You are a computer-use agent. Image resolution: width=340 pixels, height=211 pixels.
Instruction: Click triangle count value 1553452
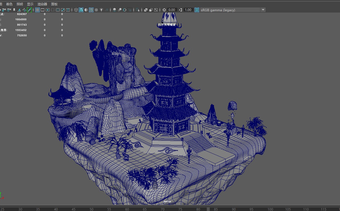[x=21, y=30]
